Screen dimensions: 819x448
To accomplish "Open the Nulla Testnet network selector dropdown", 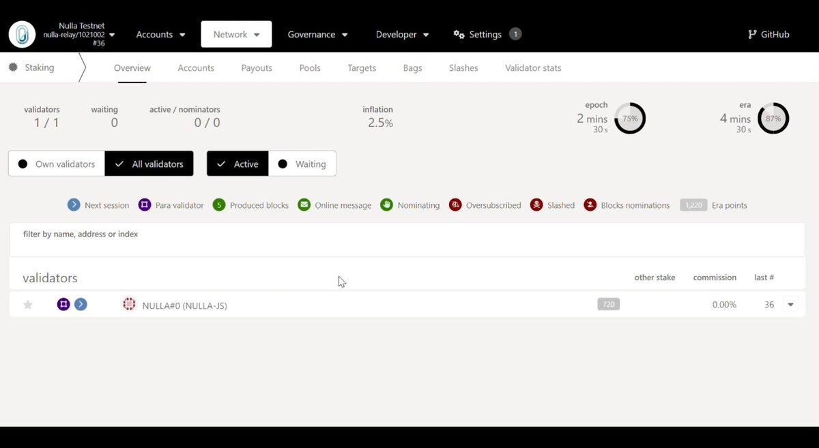I will 79,34.
